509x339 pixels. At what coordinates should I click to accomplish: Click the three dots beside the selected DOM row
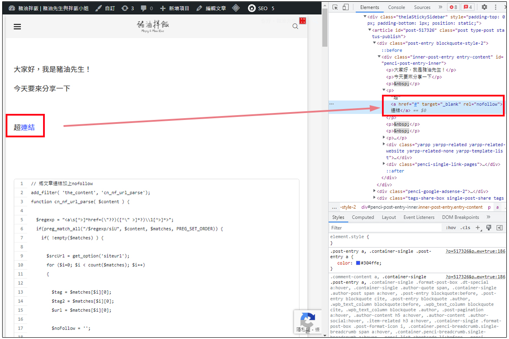332,104
